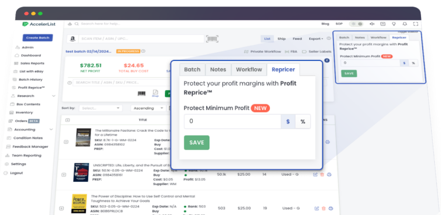The width and height of the screenshot is (441, 215).
Task: Click the barcode scanner icon beside scan field
Action: coord(212,38)
